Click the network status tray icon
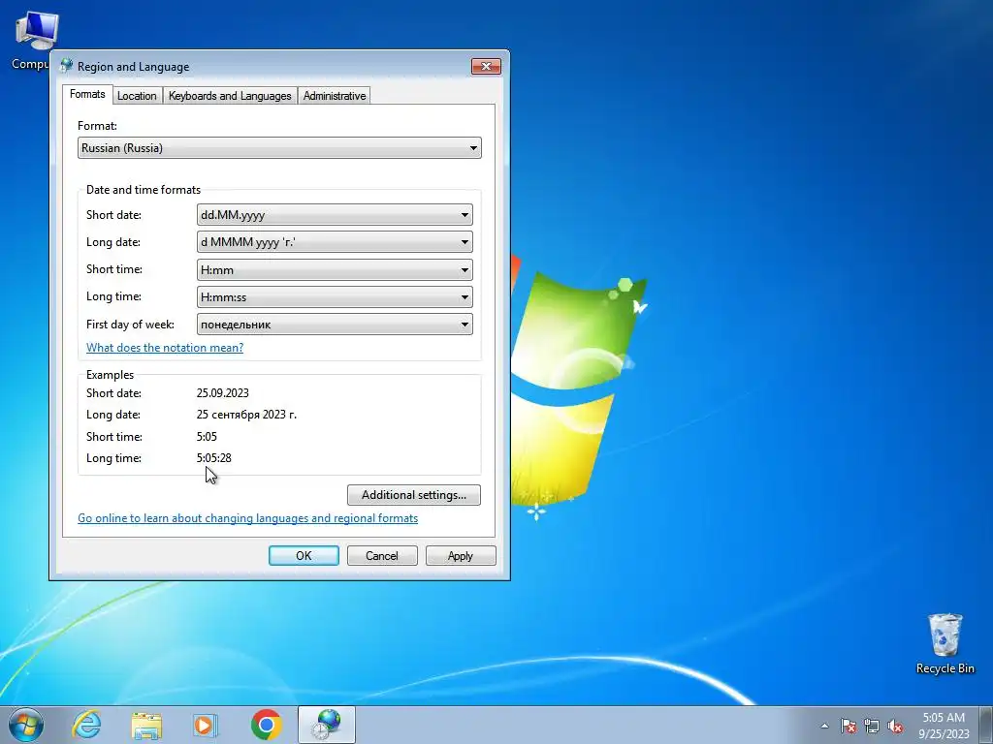Screen dimensions: 993x744 872,727
